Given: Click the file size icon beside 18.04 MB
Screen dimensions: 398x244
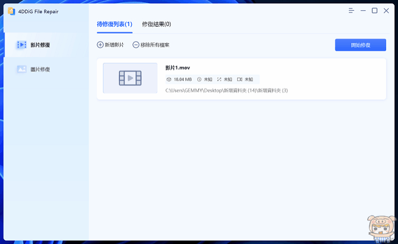Looking at the screenshot, I should [x=169, y=79].
